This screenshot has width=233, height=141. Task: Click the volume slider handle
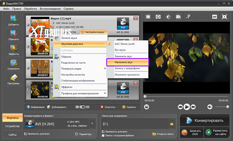227,107
